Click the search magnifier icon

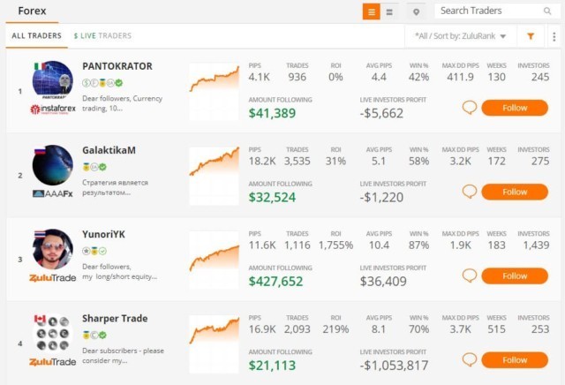point(547,11)
